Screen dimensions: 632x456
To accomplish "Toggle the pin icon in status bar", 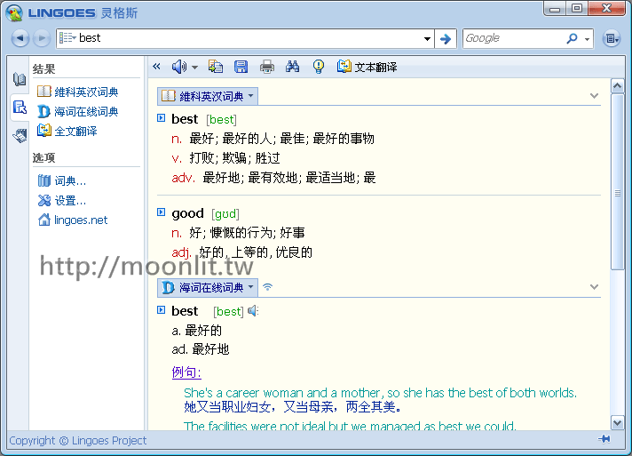I will click(604, 439).
